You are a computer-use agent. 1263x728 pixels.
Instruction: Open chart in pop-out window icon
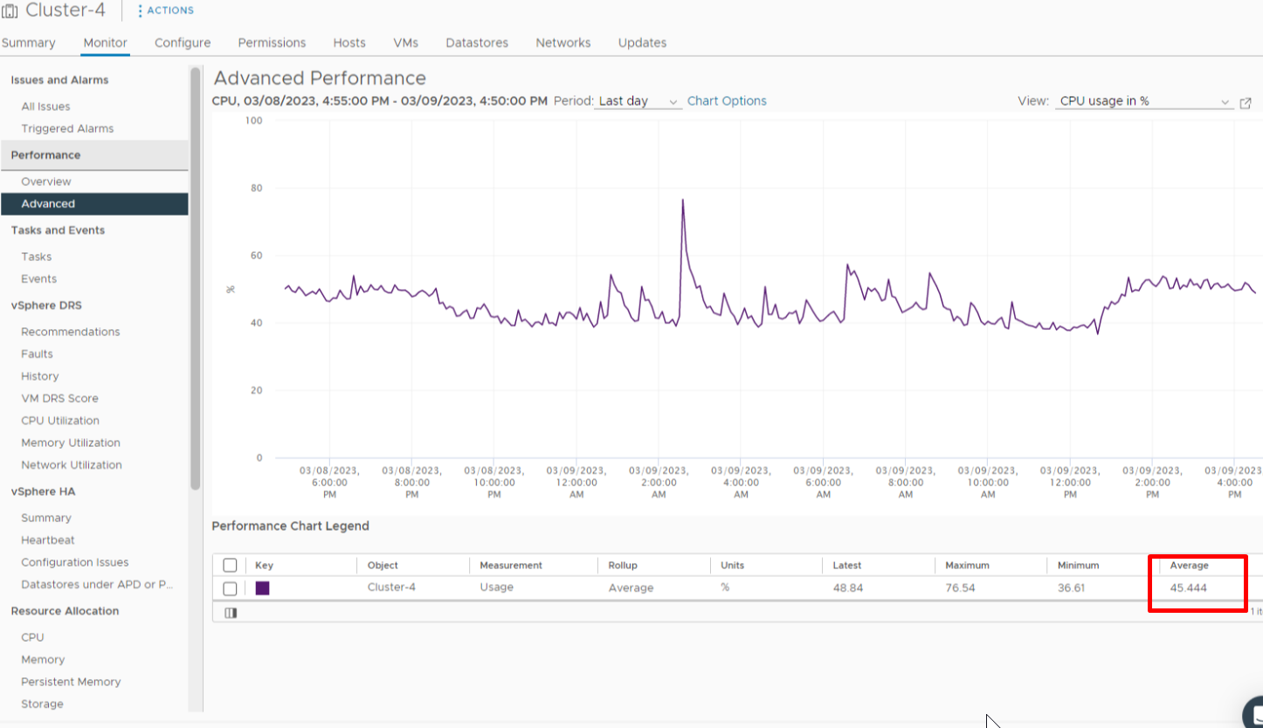(1246, 102)
